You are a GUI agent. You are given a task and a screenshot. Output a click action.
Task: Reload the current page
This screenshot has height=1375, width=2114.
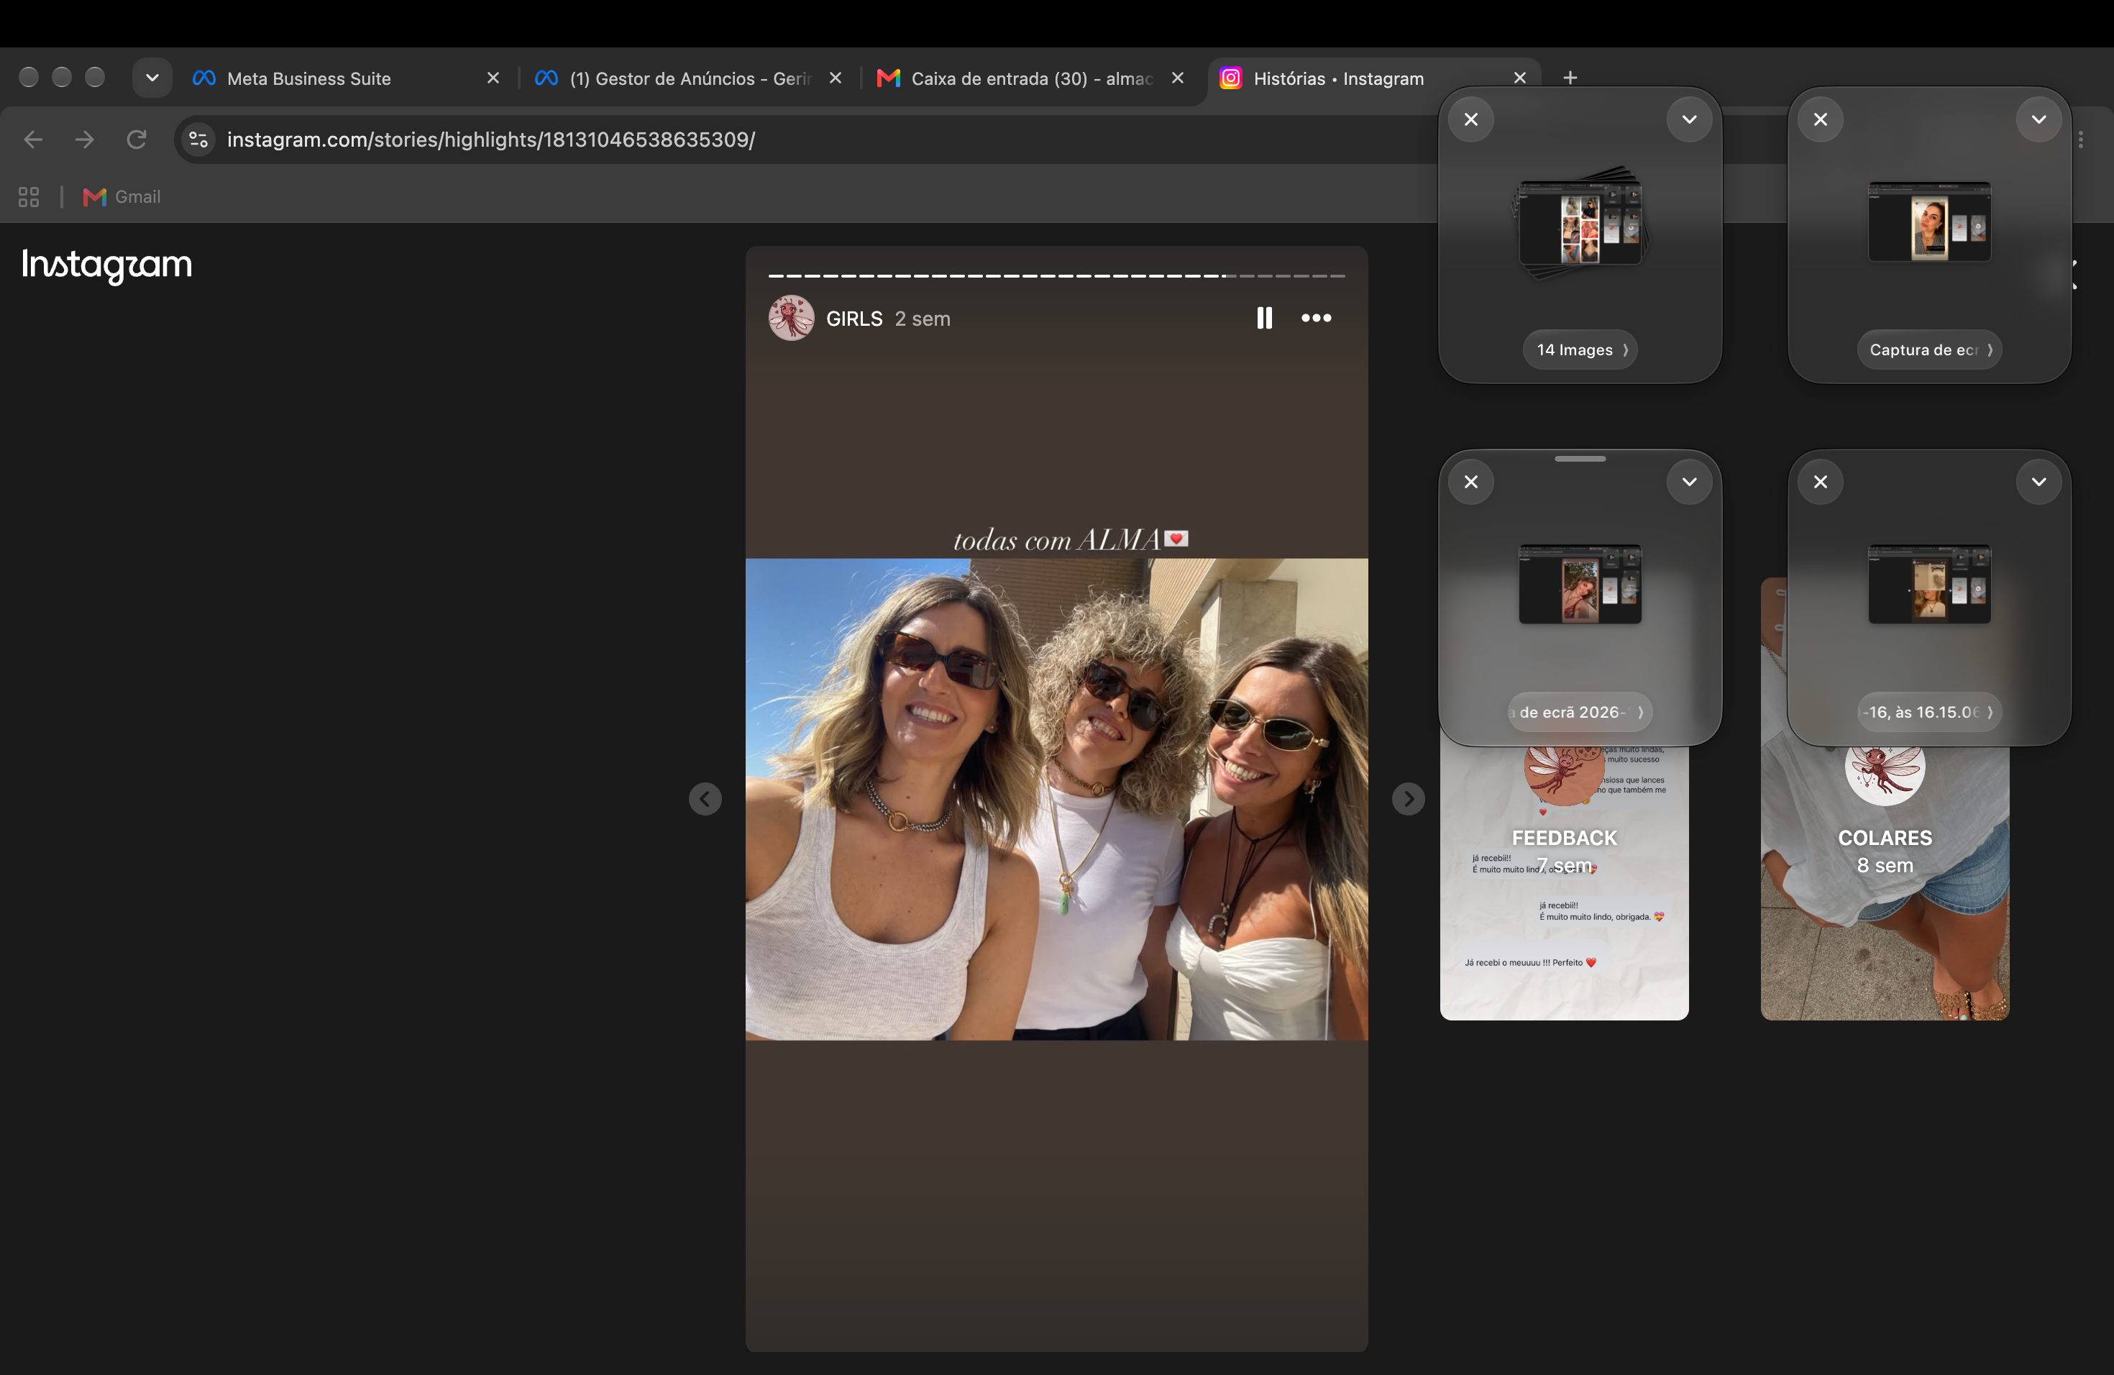(x=136, y=140)
